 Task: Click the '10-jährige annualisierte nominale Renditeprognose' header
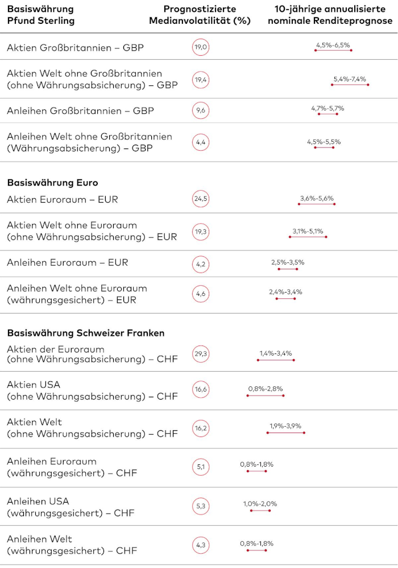tap(330, 15)
